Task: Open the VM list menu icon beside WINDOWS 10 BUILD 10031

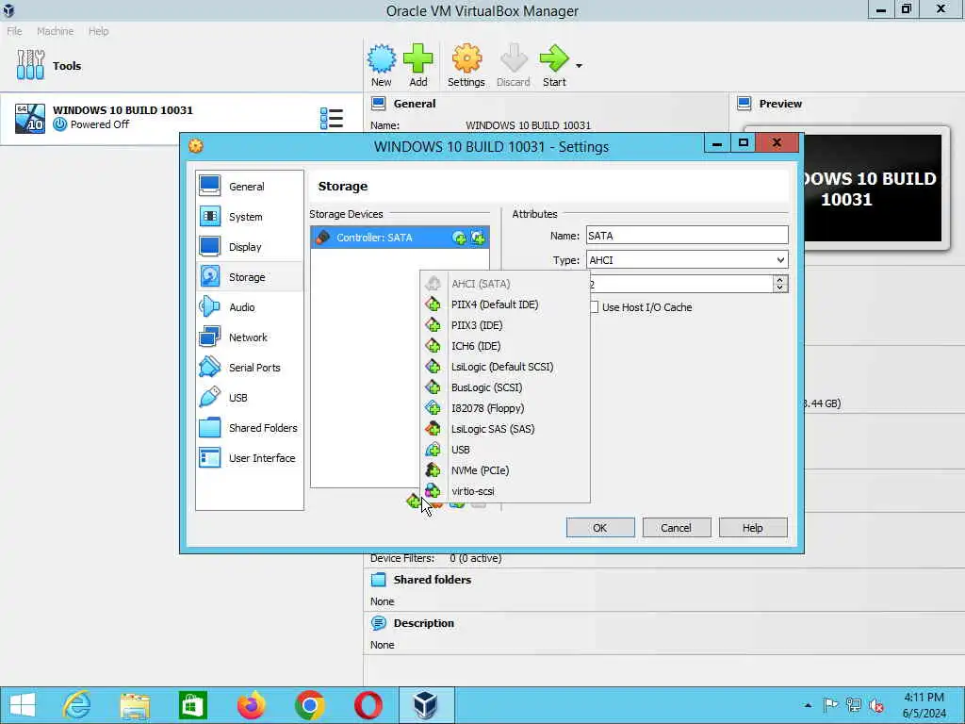Action: pos(332,118)
